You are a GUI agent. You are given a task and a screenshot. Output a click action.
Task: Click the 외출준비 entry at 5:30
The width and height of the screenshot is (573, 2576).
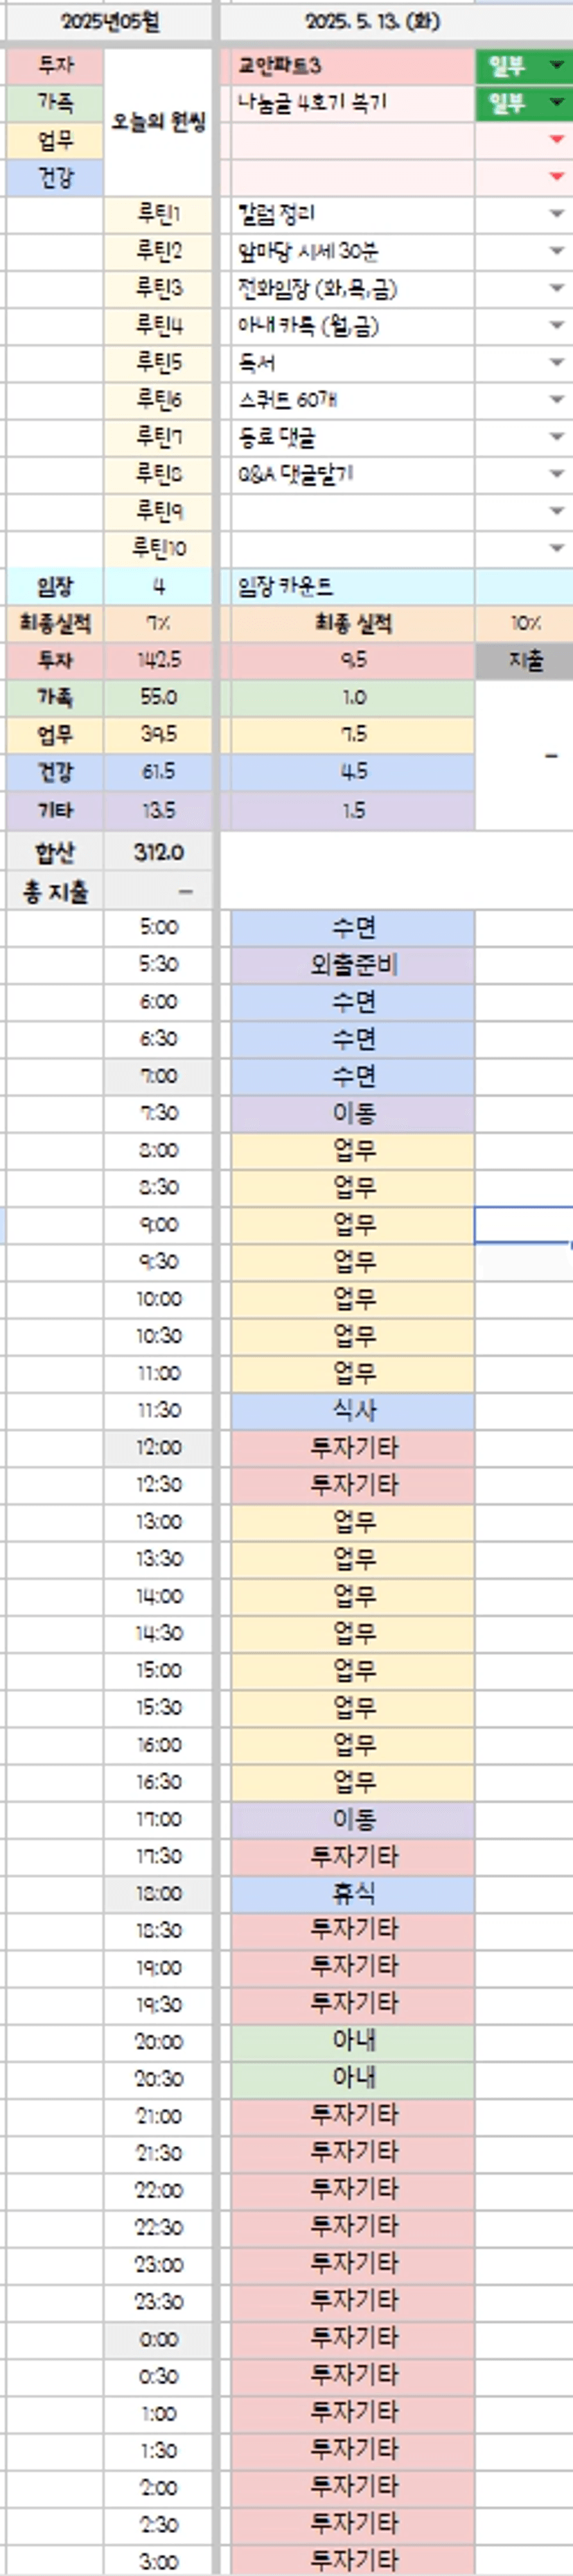click(353, 965)
